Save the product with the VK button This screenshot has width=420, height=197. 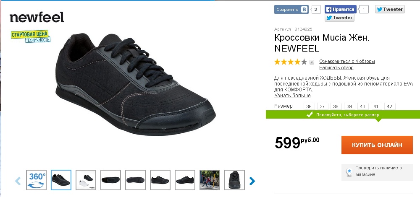point(292,9)
